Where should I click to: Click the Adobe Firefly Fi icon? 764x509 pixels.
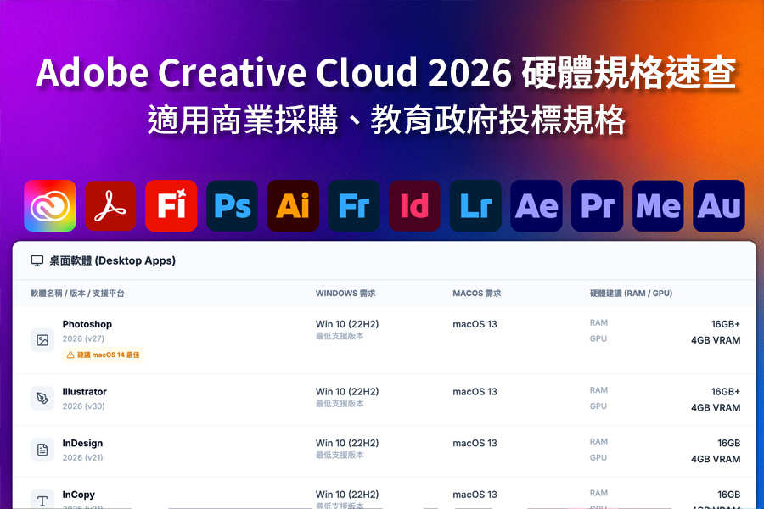(171, 205)
